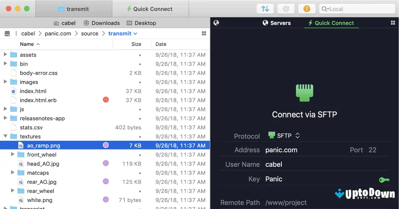Open the transfer activity spinner icon
The width and height of the screenshot is (399, 209).
tap(286, 8)
